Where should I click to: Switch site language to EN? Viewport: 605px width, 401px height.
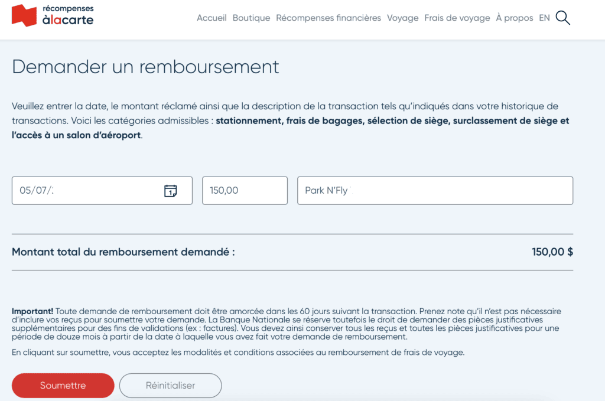coord(544,18)
